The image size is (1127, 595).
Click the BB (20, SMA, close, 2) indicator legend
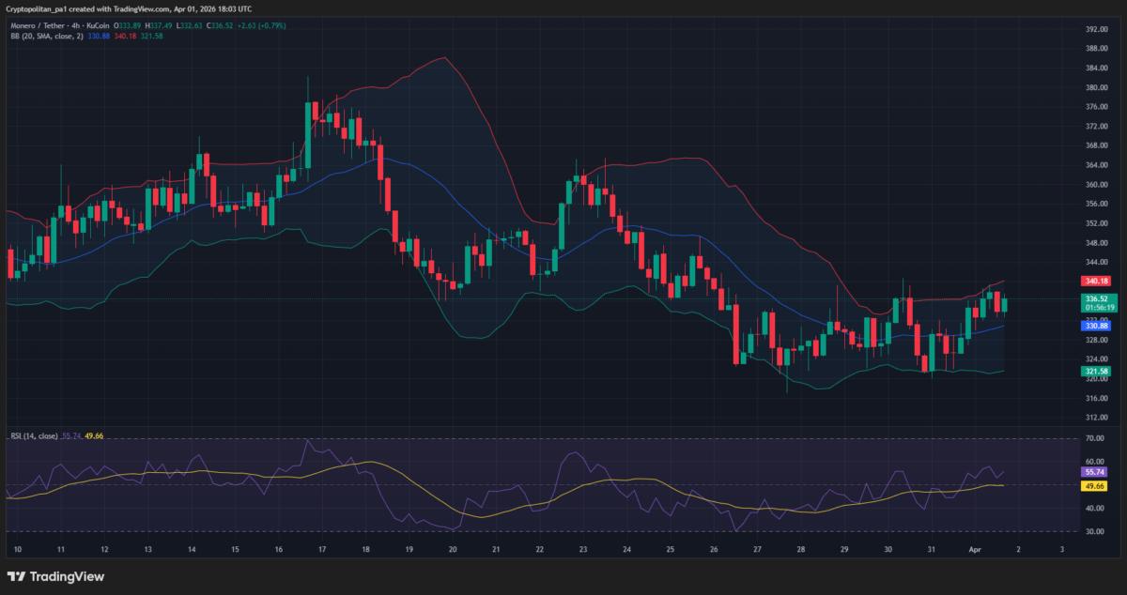46,36
